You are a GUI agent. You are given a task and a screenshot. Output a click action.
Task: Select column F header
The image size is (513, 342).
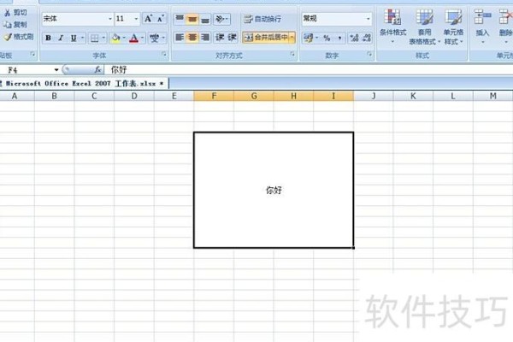tap(214, 96)
